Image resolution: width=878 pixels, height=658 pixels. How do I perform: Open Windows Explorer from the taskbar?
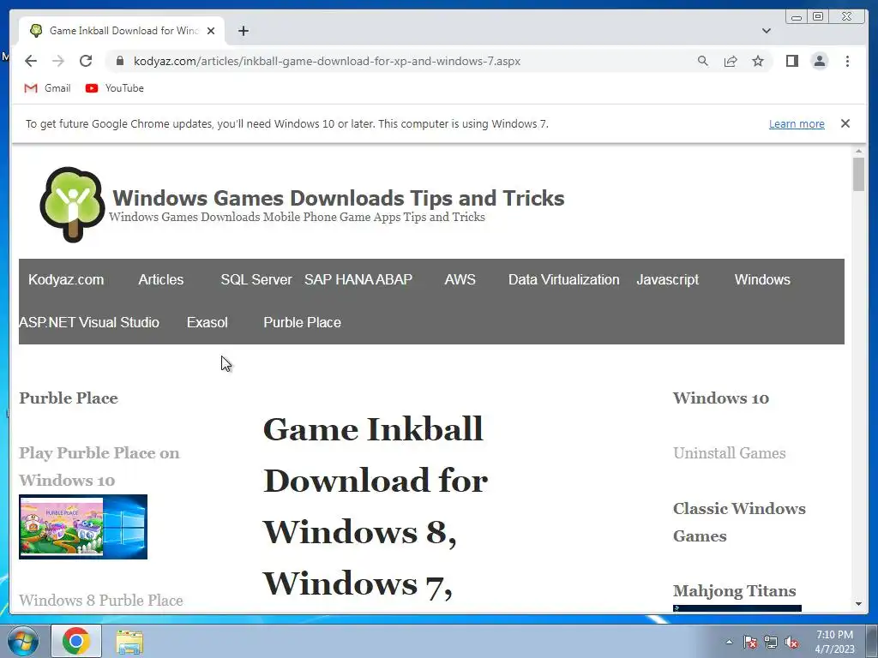coord(129,642)
